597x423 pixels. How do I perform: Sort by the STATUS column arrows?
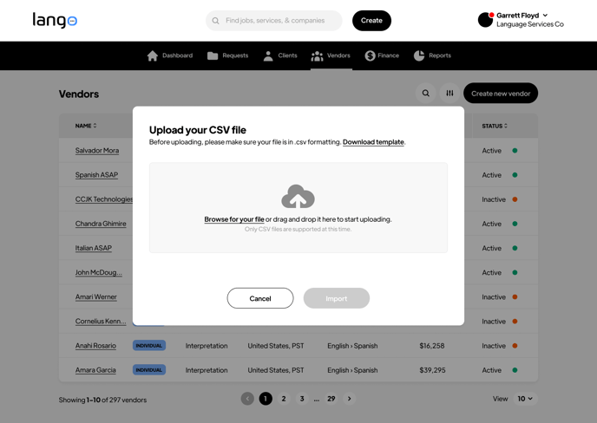pyautogui.click(x=506, y=126)
